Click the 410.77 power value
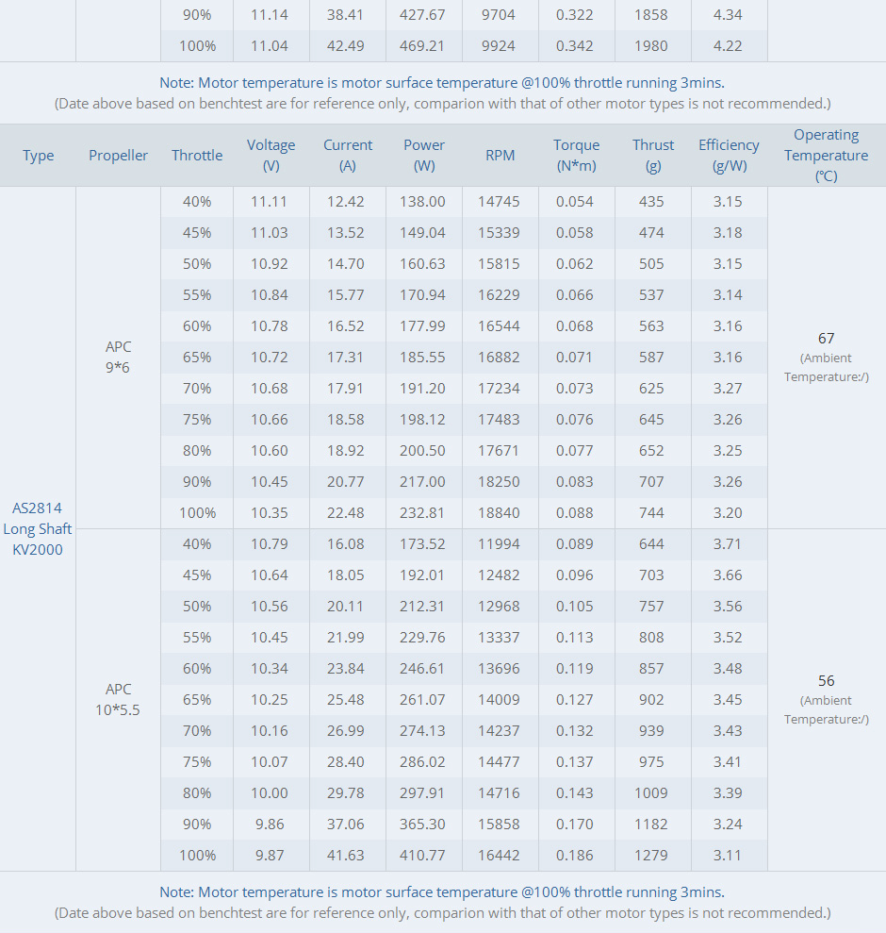This screenshot has height=933, width=886. pyautogui.click(x=424, y=856)
